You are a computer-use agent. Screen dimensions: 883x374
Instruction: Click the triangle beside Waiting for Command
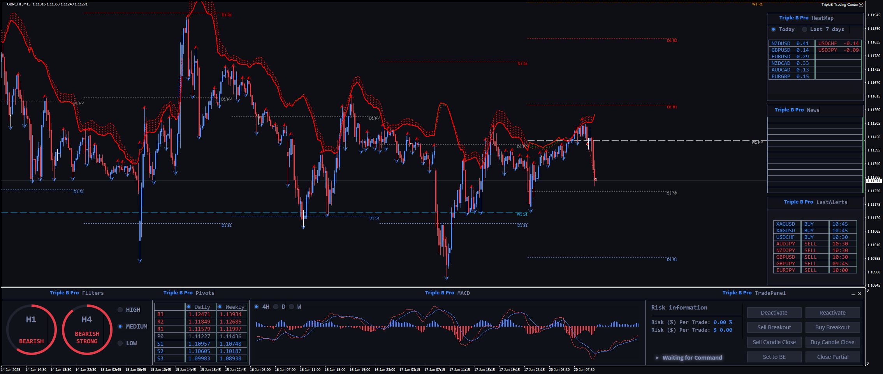[657, 358]
